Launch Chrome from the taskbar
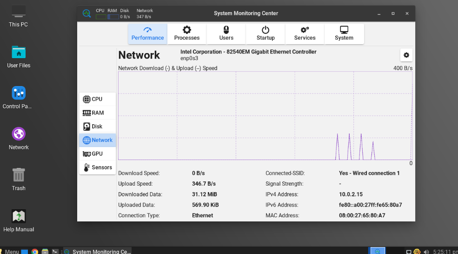458x254 pixels. click(x=35, y=251)
